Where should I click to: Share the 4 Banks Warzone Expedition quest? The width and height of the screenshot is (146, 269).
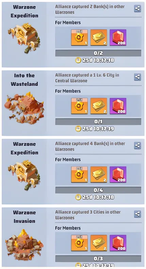pyautogui.click(x=137, y=146)
